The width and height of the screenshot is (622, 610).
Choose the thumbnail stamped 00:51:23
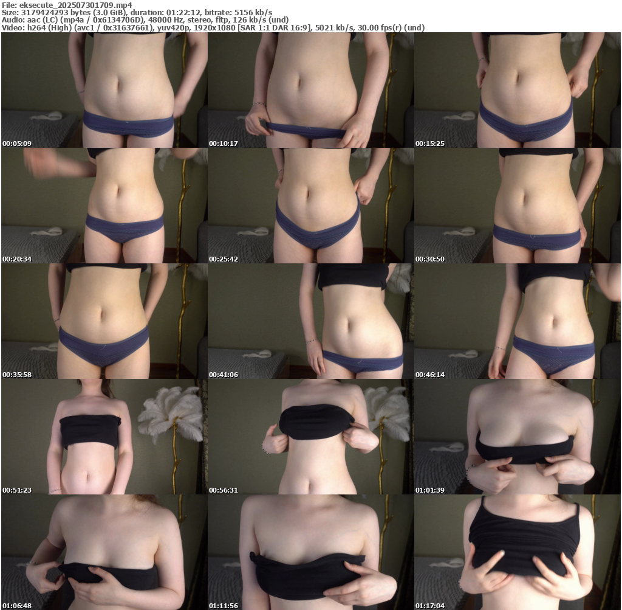click(104, 437)
